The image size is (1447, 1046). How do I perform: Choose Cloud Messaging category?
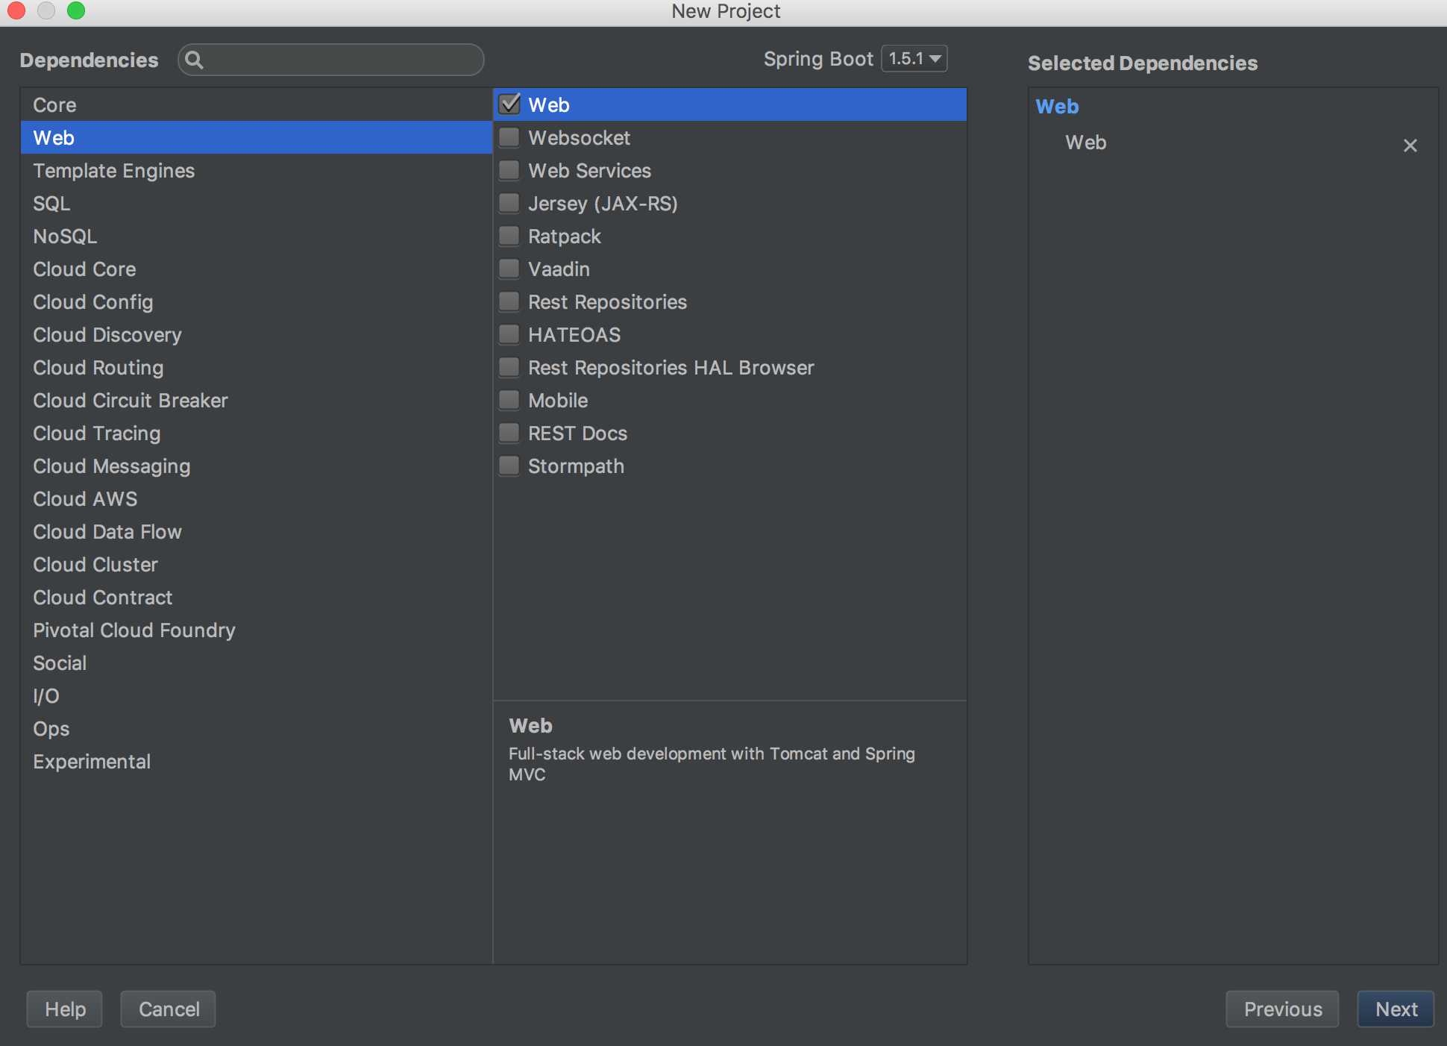257,466
